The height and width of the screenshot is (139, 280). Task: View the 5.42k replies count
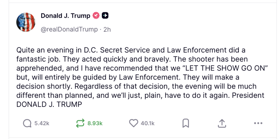42,123
